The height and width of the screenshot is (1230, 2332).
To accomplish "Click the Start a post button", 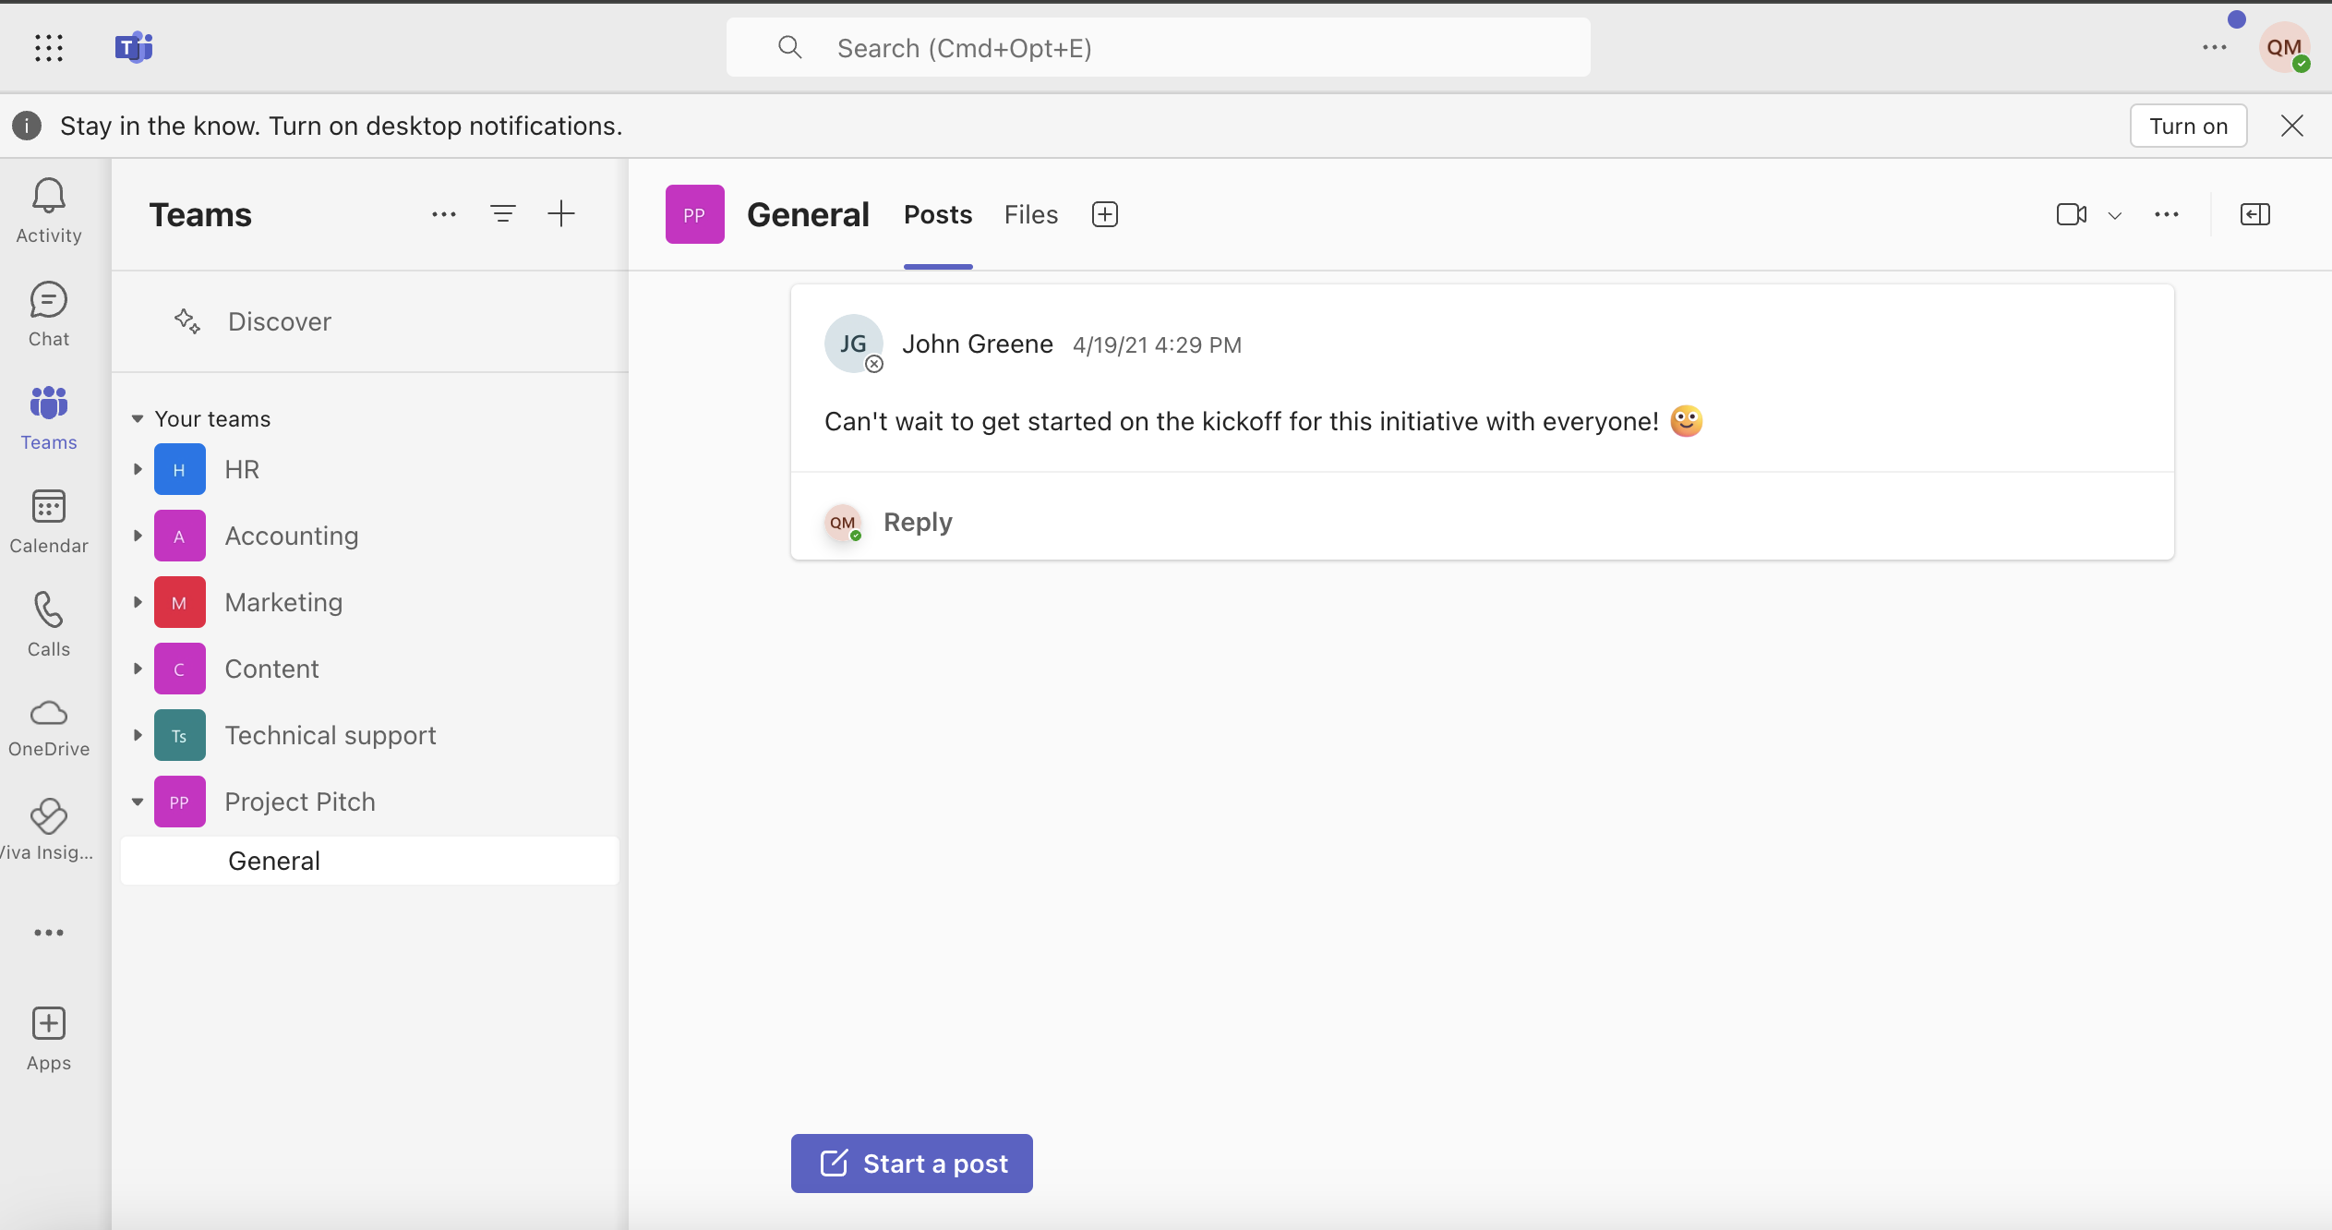I will (x=911, y=1164).
